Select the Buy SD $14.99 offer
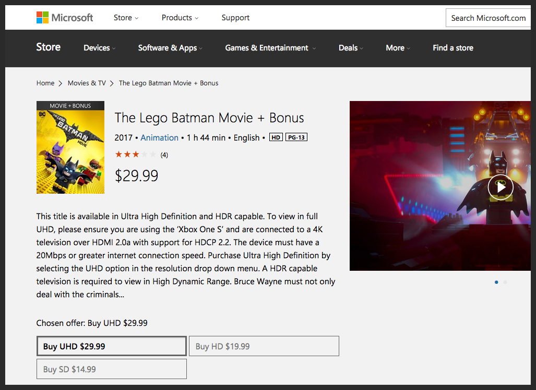Image resolution: width=536 pixels, height=390 pixels. coord(112,369)
